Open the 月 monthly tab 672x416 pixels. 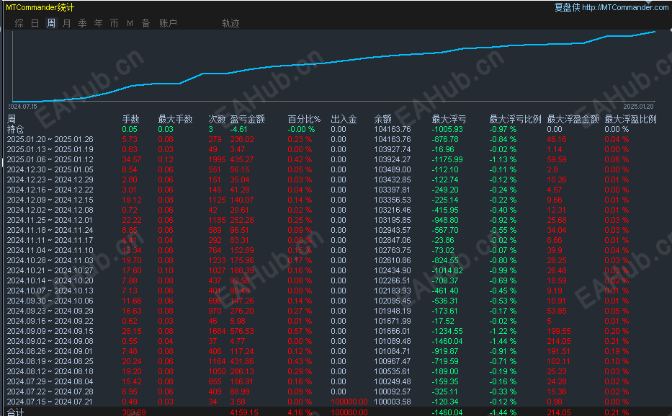[x=66, y=23]
